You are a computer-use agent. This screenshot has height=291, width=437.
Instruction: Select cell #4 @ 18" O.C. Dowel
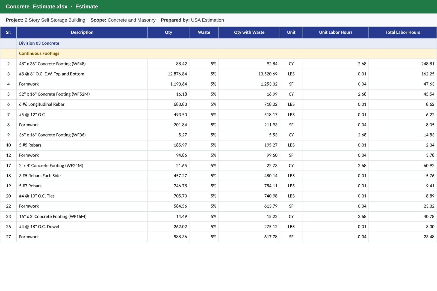tap(82, 227)
